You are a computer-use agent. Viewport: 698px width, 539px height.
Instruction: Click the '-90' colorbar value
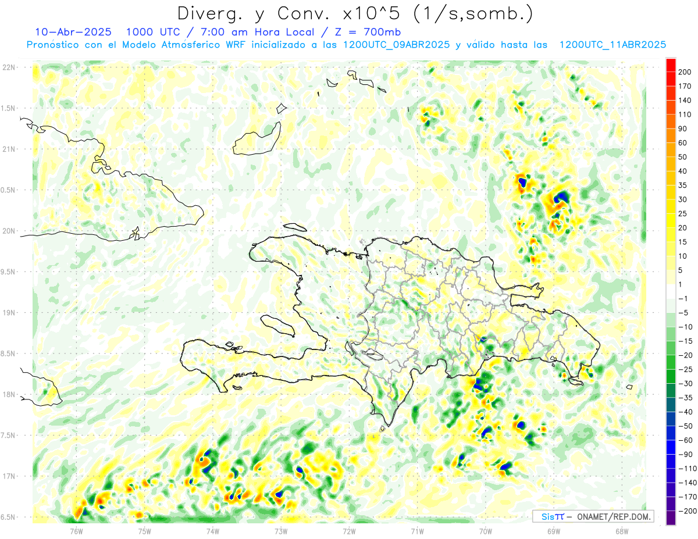(x=685, y=454)
